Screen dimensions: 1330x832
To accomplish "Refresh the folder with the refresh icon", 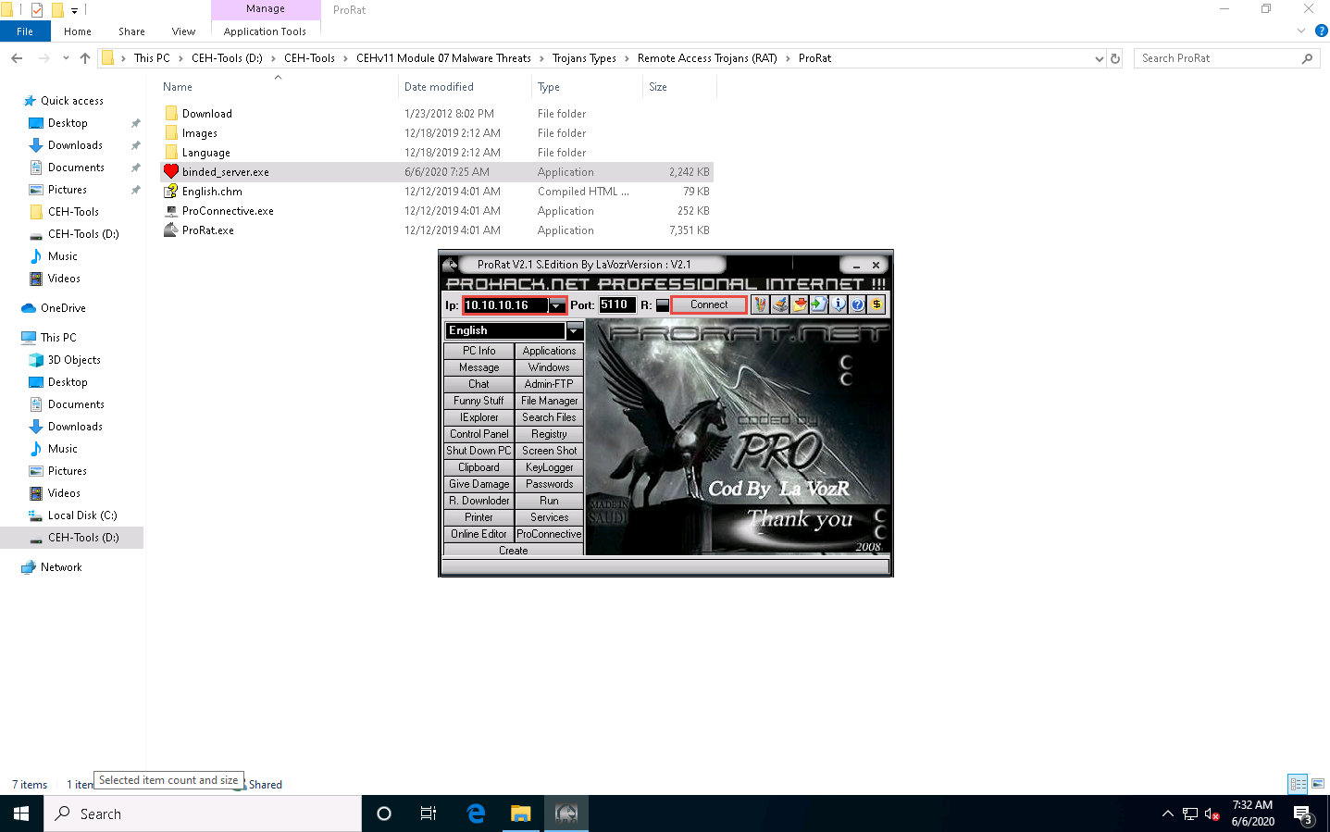I will point(1115,58).
